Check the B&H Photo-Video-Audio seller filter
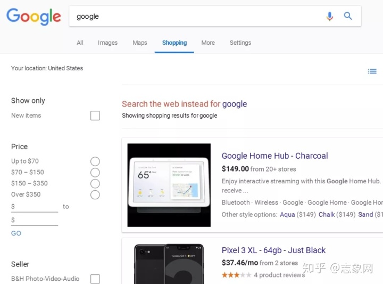The image size is (383, 284). tap(95, 279)
